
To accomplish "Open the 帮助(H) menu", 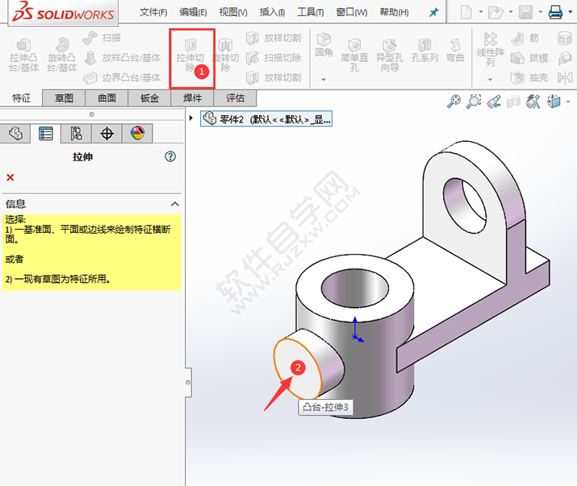I will pos(394,13).
